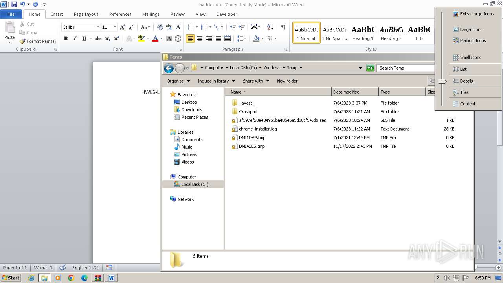This screenshot has width=503, height=283.
Task: Select Align Text Left
Action: point(191,39)
